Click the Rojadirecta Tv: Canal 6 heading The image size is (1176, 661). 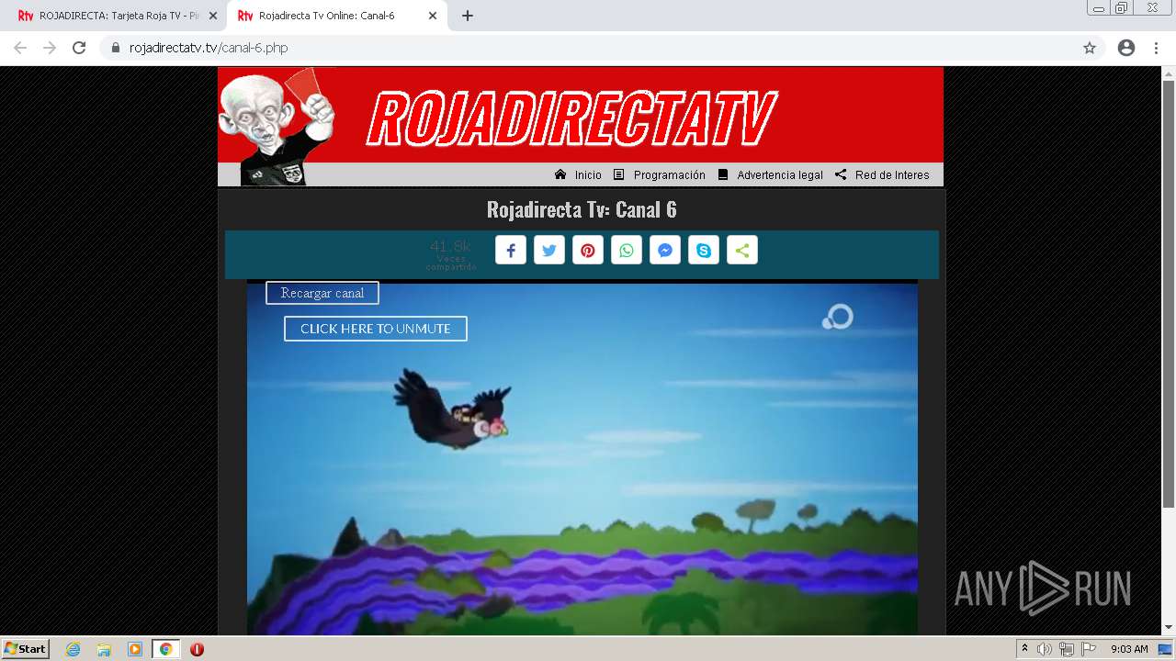pos(582,209)
